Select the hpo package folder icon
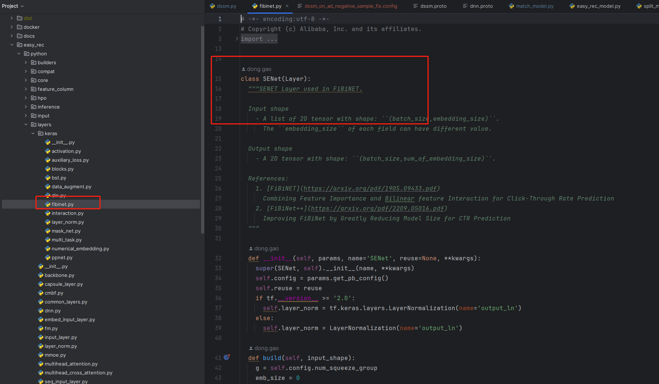This screenshot has height=384, width=659. [34, 98]
